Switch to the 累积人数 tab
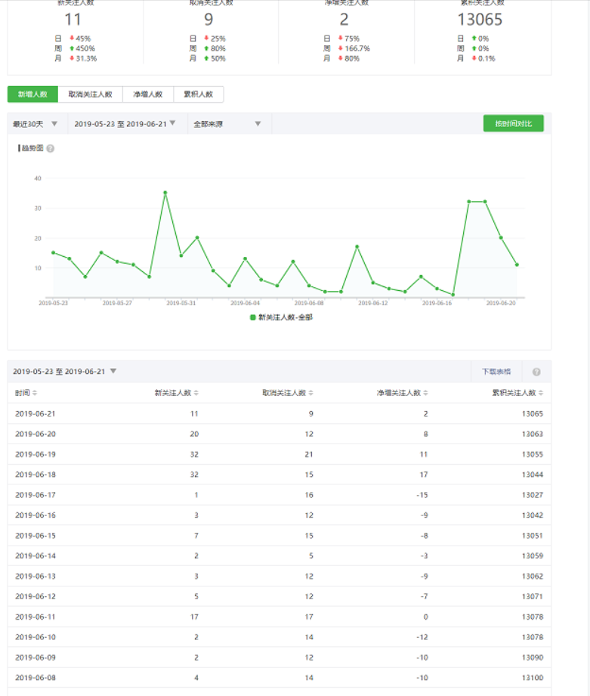Image resolution: width=590 pixels, height=696 pixels. click(x=198, y=94)
